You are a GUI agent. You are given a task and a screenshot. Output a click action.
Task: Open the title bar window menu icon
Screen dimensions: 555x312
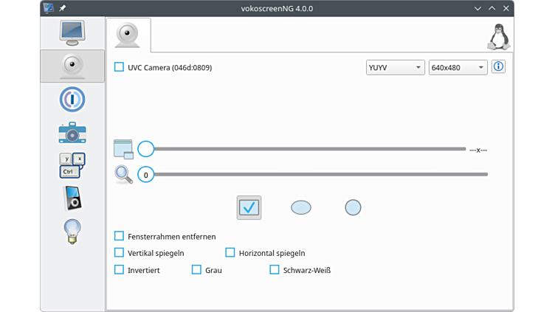click(x=49, y=8)
